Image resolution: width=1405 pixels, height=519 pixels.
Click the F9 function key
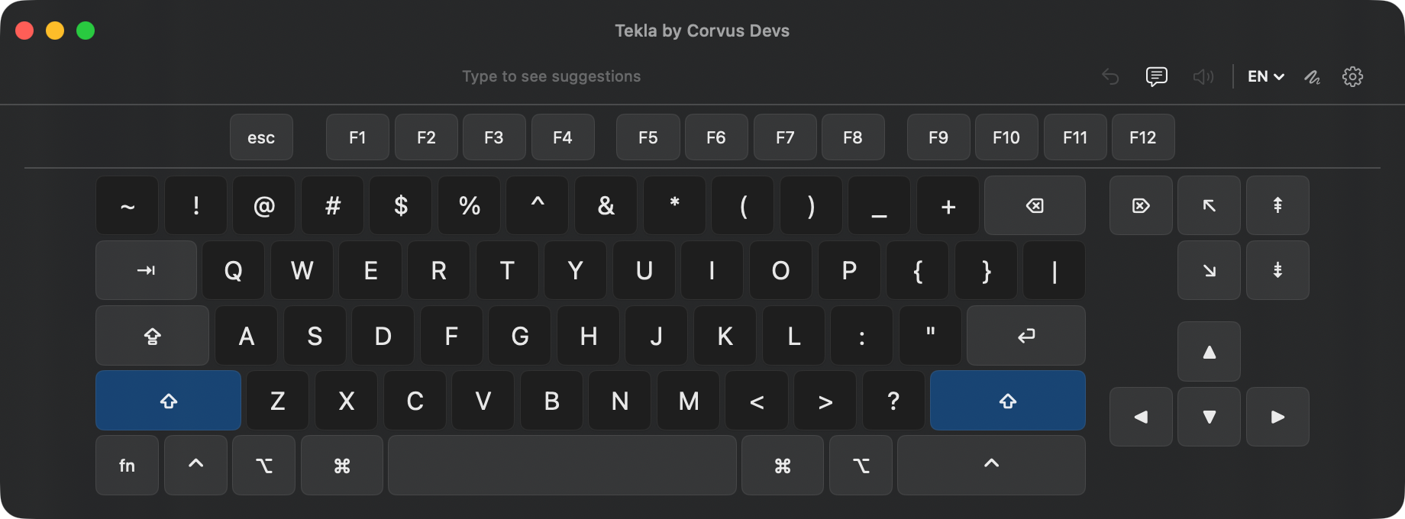pos(938,137)
